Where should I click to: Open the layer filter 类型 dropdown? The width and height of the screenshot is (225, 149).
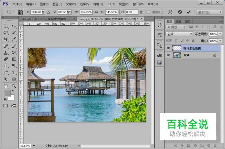coord(176,27)
